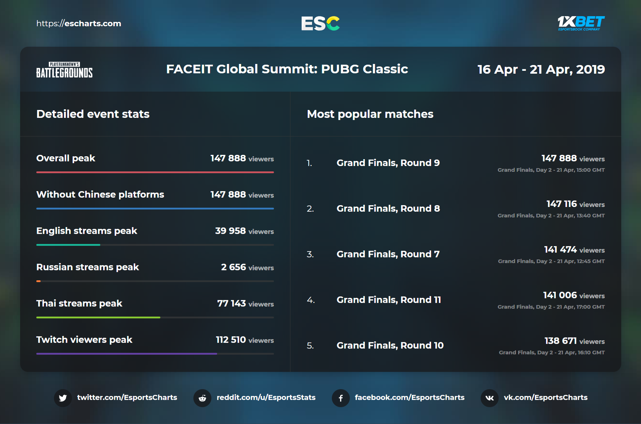Click the Facebook logo icon
This screenshot has width=641, height=424.
pyautogui.click(x=340, y=398)
